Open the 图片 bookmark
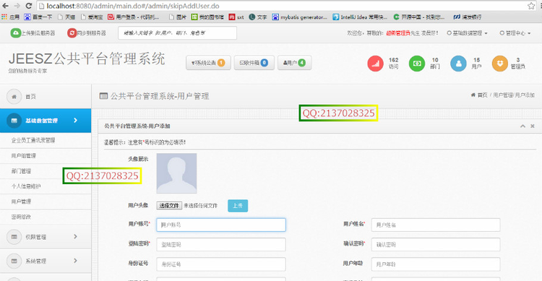Image resolution: width=542 pixels, height=281 pixels. [x=178, y=17]
